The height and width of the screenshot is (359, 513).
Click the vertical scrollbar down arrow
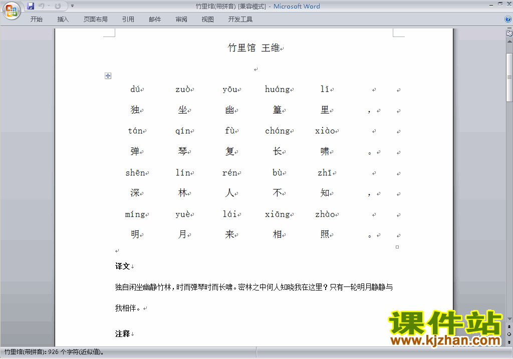(509, 319)
